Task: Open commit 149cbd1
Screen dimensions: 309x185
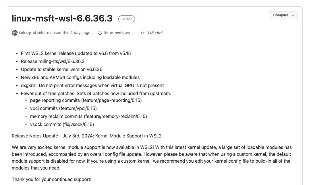Action: pyautogui.click(x=155, y=33)
